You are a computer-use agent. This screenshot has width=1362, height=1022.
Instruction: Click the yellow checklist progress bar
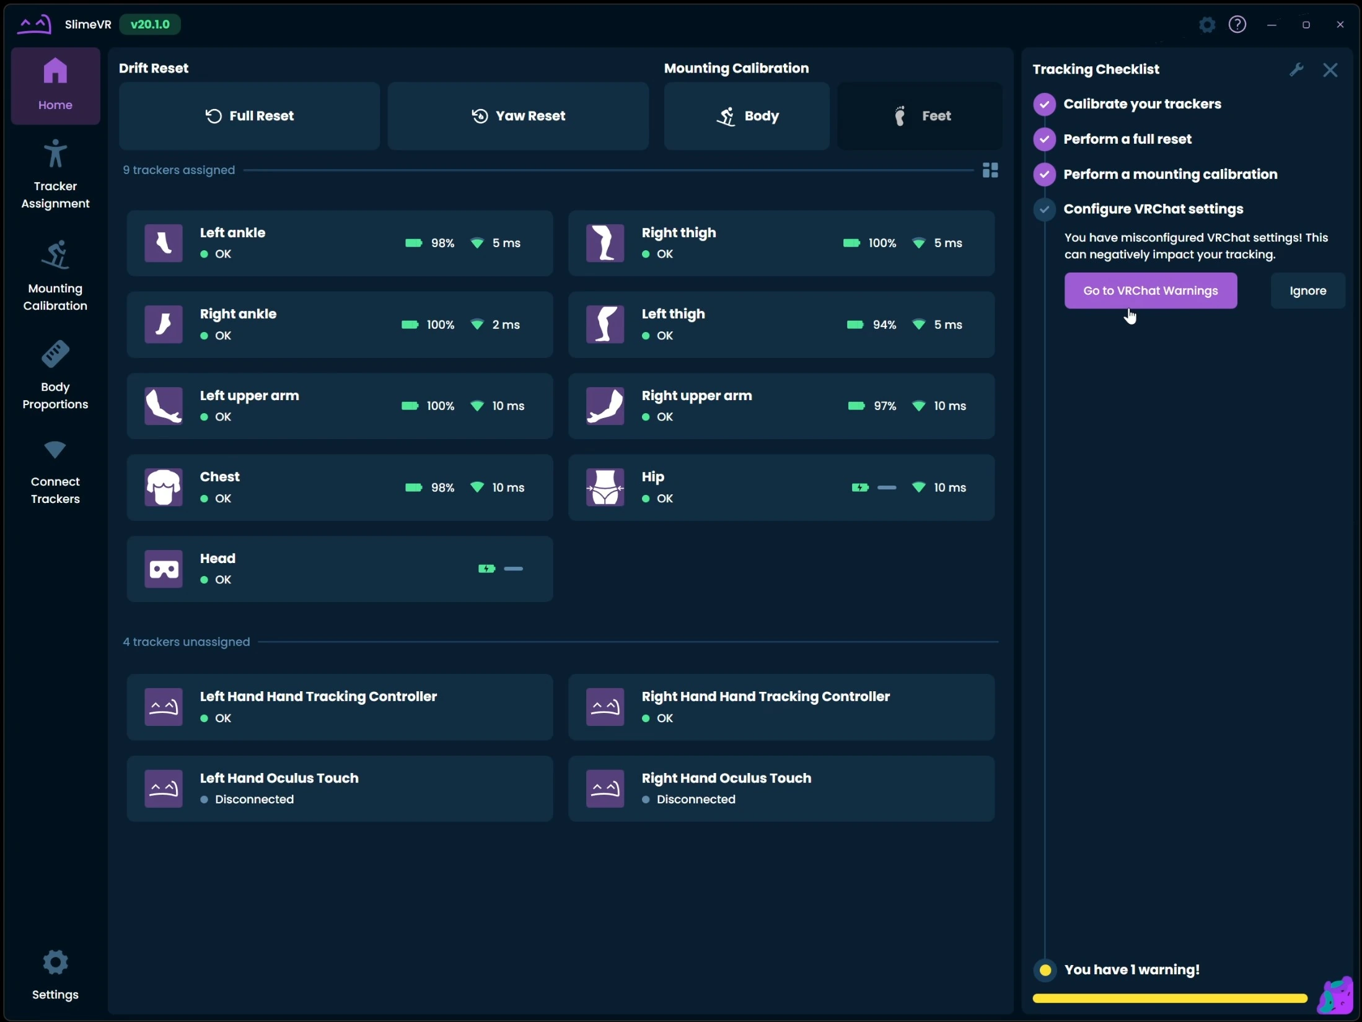(x=1170, y=998)
